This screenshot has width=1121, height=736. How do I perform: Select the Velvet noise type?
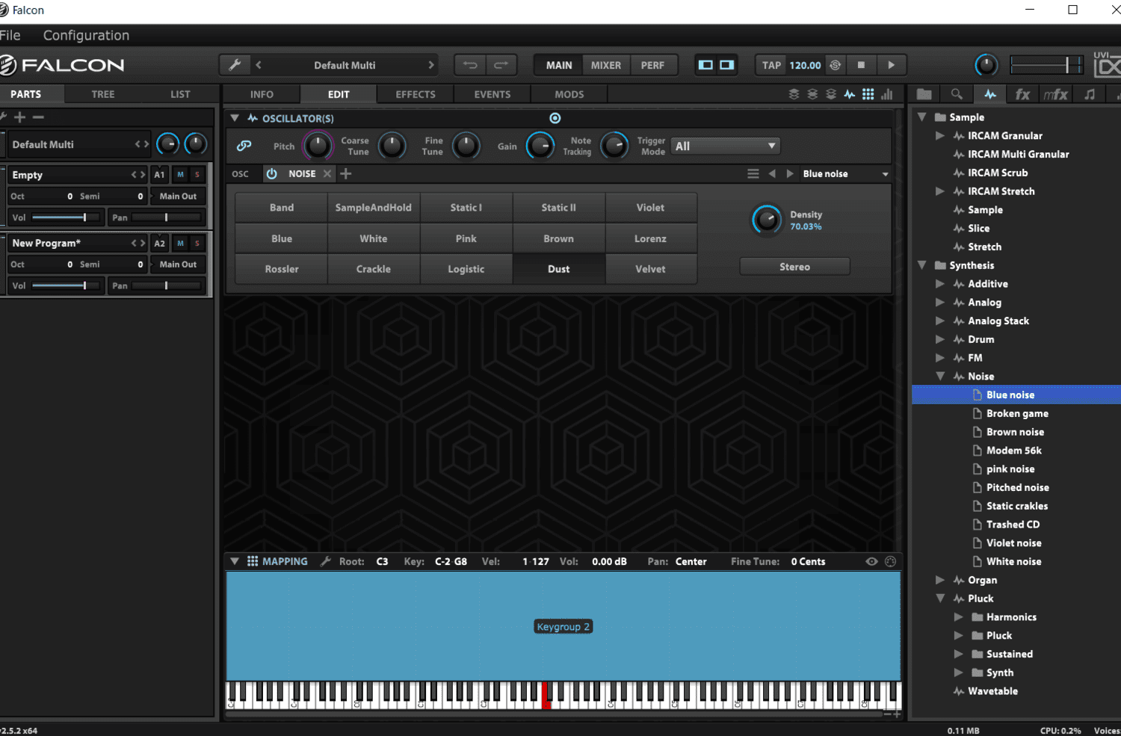650,269
